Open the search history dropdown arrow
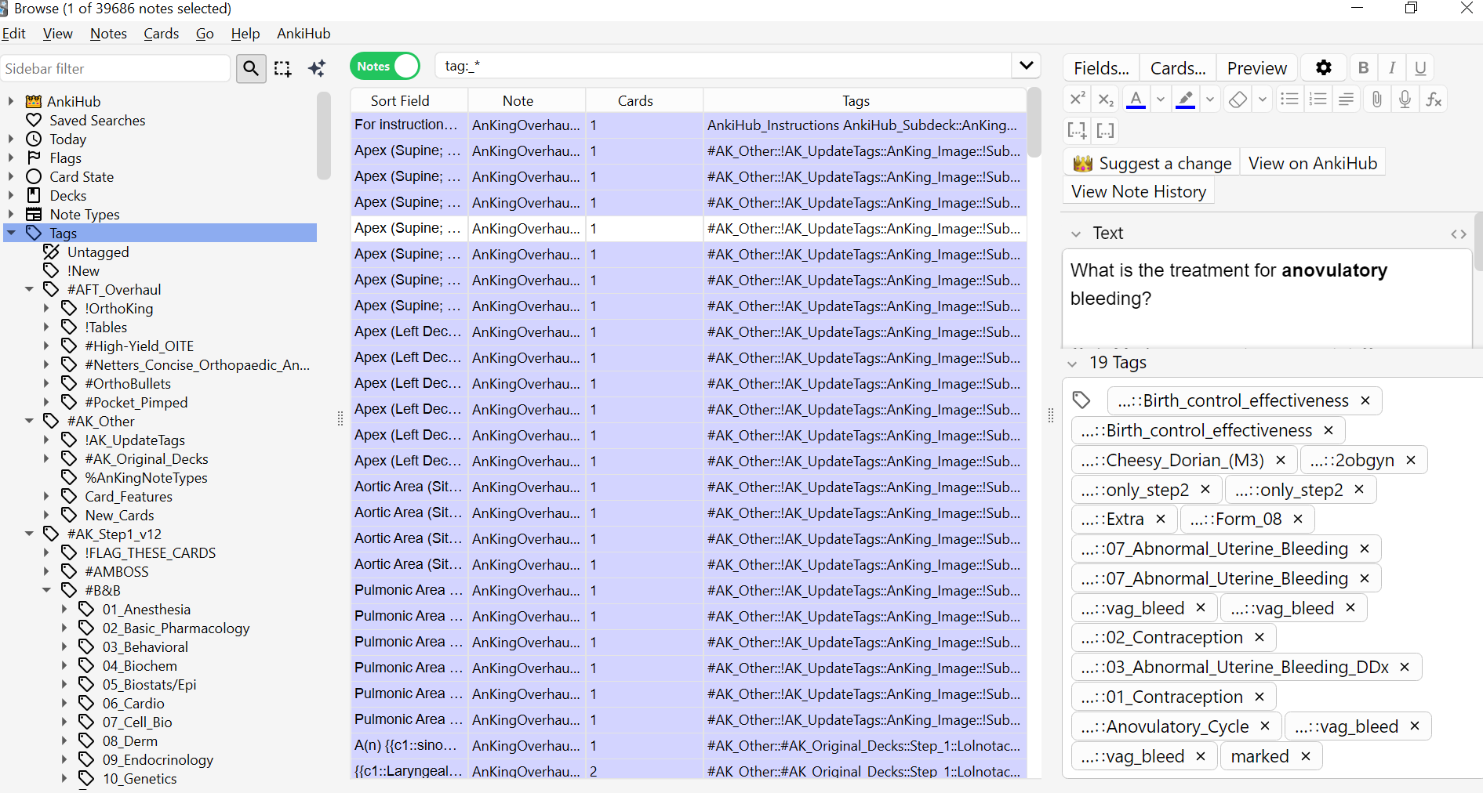1483x793 pixels. (x=1026, y=66)
